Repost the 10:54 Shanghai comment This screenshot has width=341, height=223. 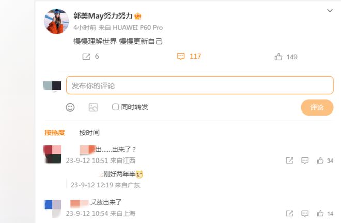289,213
